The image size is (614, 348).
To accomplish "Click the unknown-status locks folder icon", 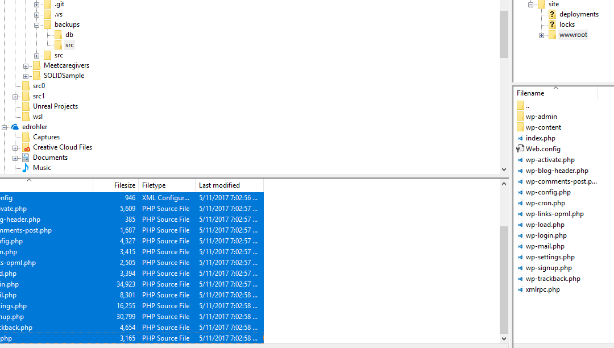I will coord(552,24).
